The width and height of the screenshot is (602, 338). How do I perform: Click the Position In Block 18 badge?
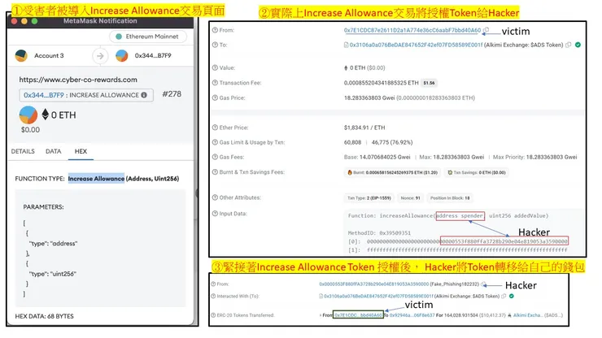pos(450,198)
